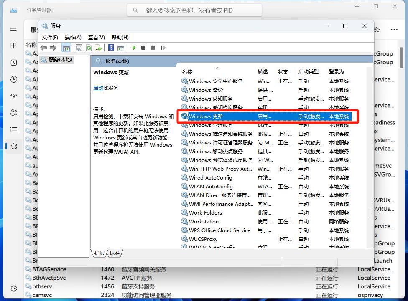This screenshot has height=301, width=408.
Task: Select Windows 更新 service row
Action: click(266, 116)
